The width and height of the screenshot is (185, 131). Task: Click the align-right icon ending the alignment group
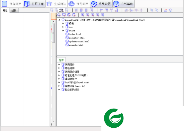[92, 10]
